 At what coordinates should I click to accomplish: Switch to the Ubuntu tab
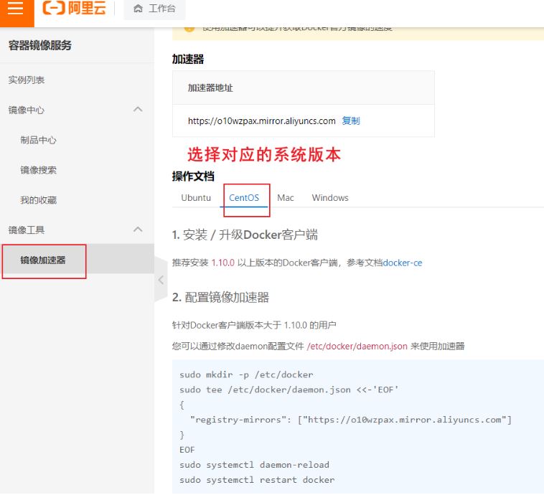196,198
